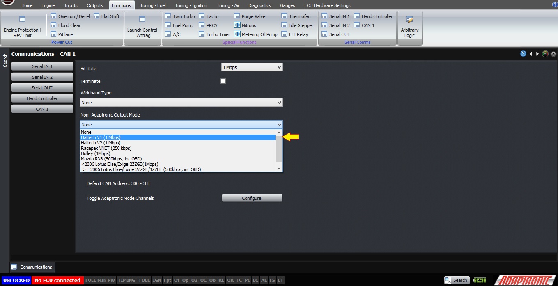The width and height of the screenshot is (558, 286).
Task: Switch to ECU Hardware Settings tab
Action: click(327, 5)
